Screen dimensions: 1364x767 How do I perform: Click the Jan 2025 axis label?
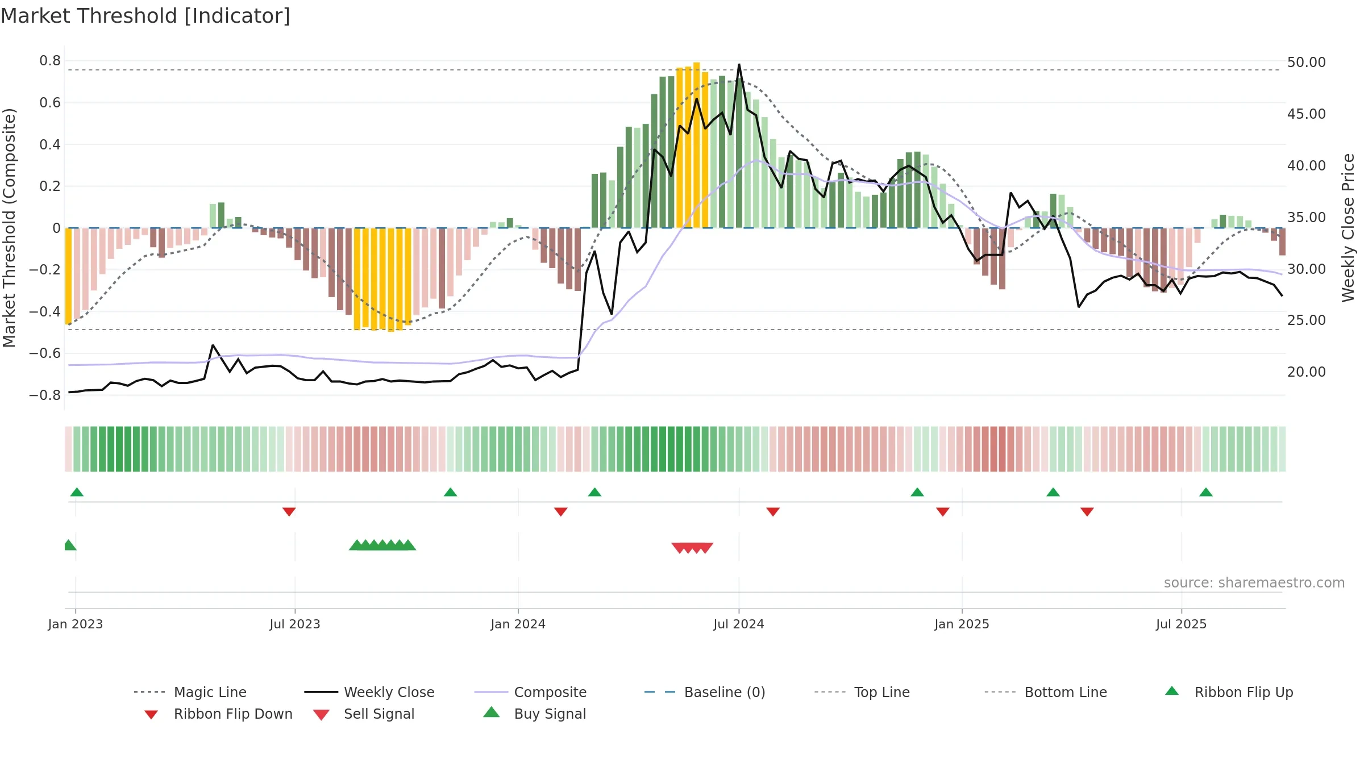point(962,624)
